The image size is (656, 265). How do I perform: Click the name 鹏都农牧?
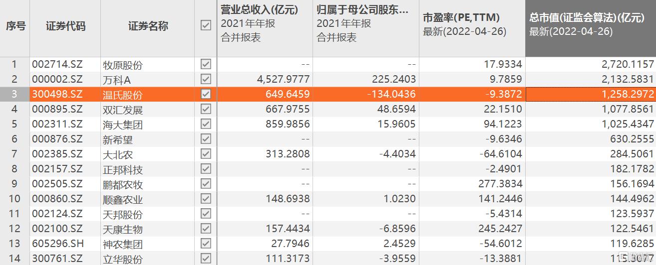coord(123,185)
